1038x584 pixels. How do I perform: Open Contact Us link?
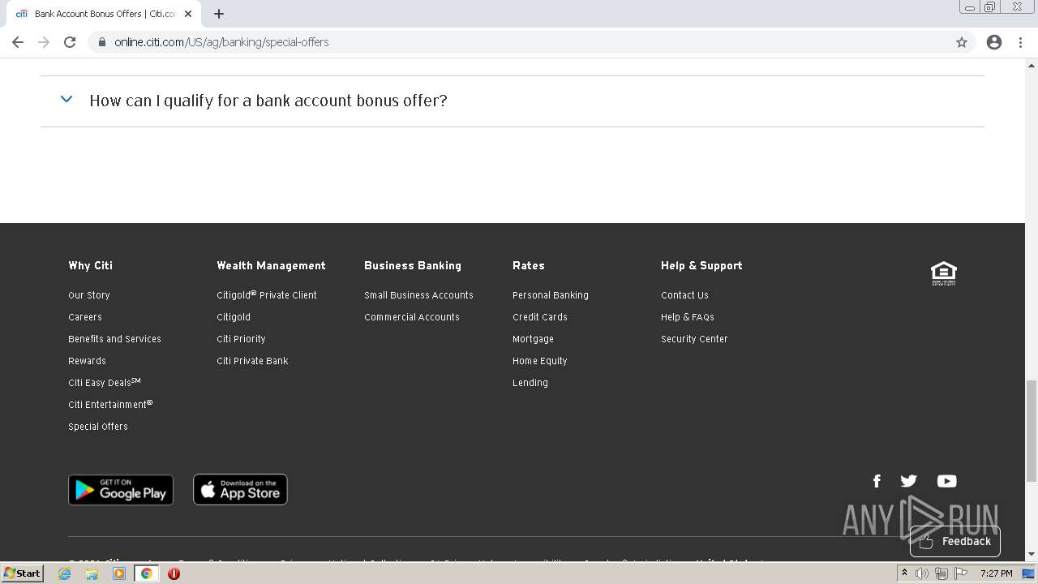[x=684, y=295]
